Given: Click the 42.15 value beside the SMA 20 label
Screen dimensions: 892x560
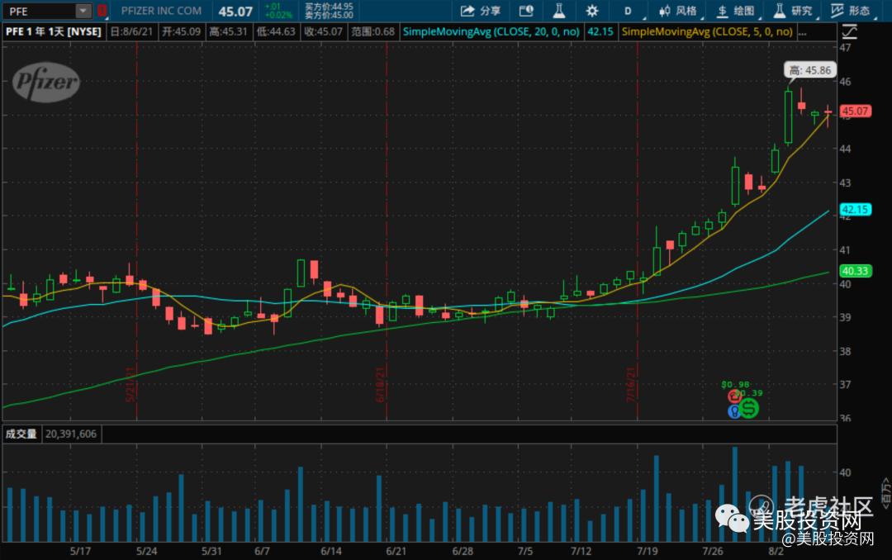Looking at the screenshot, I should (x=600, y=32).
